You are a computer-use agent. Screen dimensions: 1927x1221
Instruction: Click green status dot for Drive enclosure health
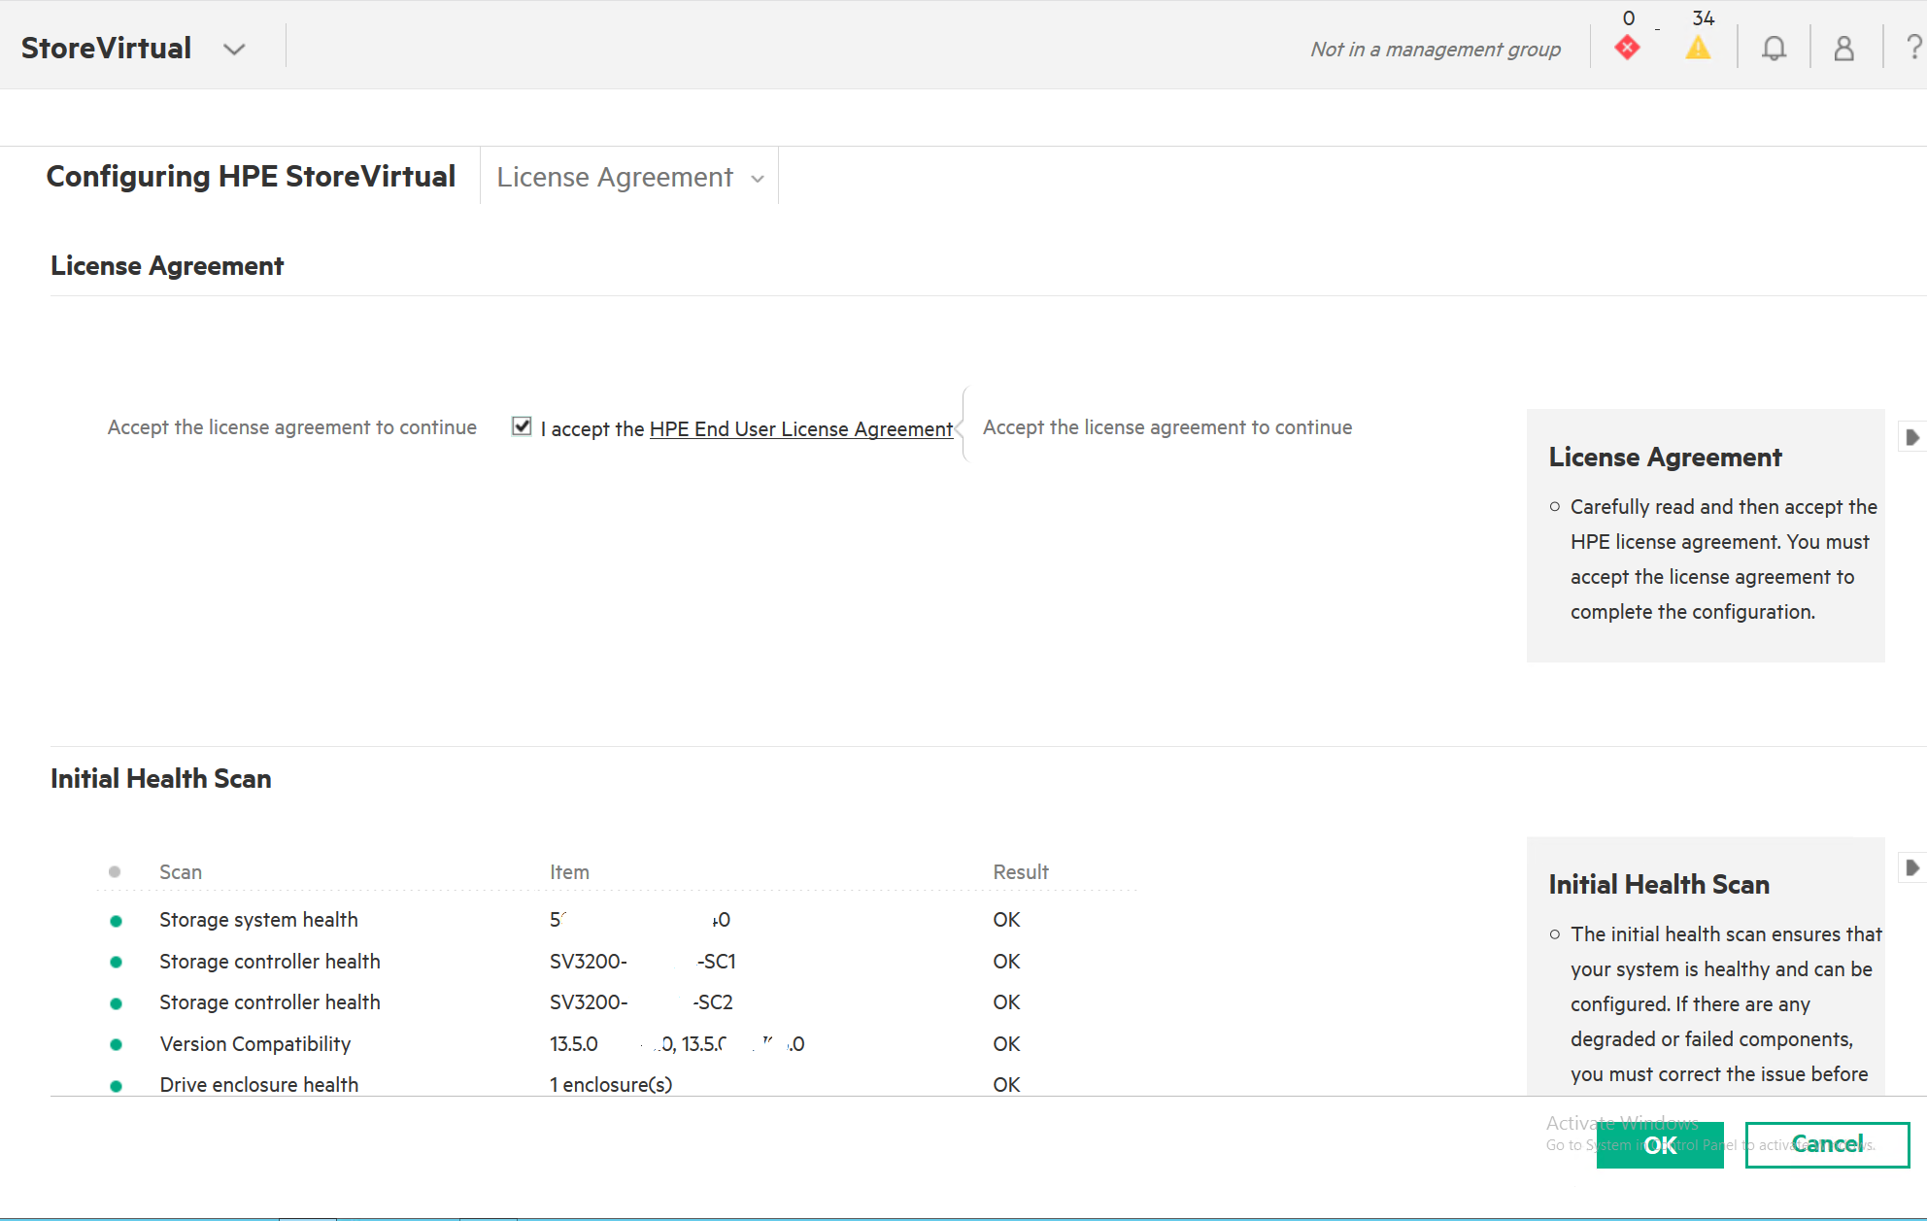point(116,1085)
